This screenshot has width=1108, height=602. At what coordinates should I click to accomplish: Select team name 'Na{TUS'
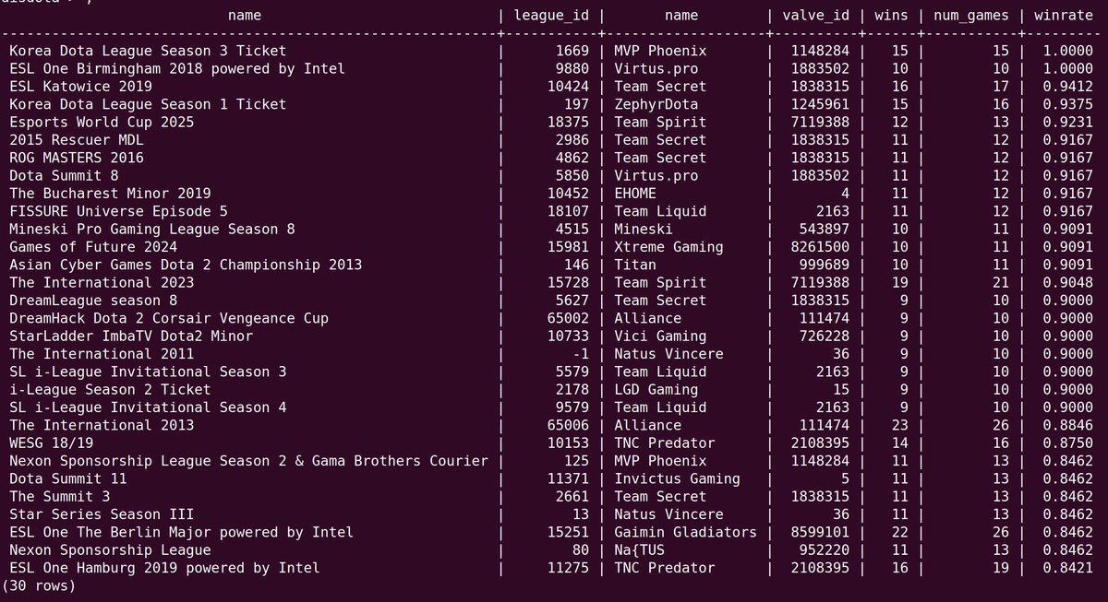tap(639, 550)
